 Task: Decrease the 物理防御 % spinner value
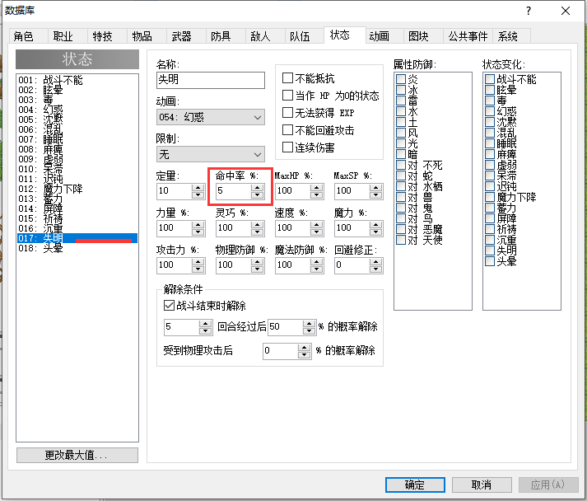pyautogui.click(x=257, y=269)
